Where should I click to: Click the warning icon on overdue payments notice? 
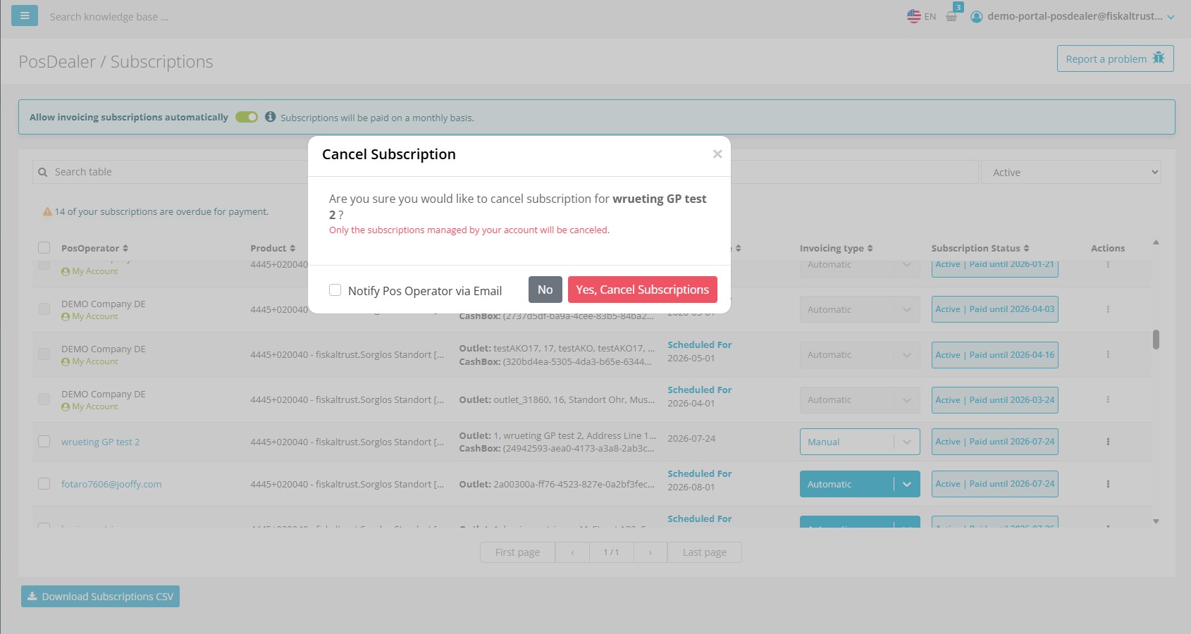click(x=46, y=211)
